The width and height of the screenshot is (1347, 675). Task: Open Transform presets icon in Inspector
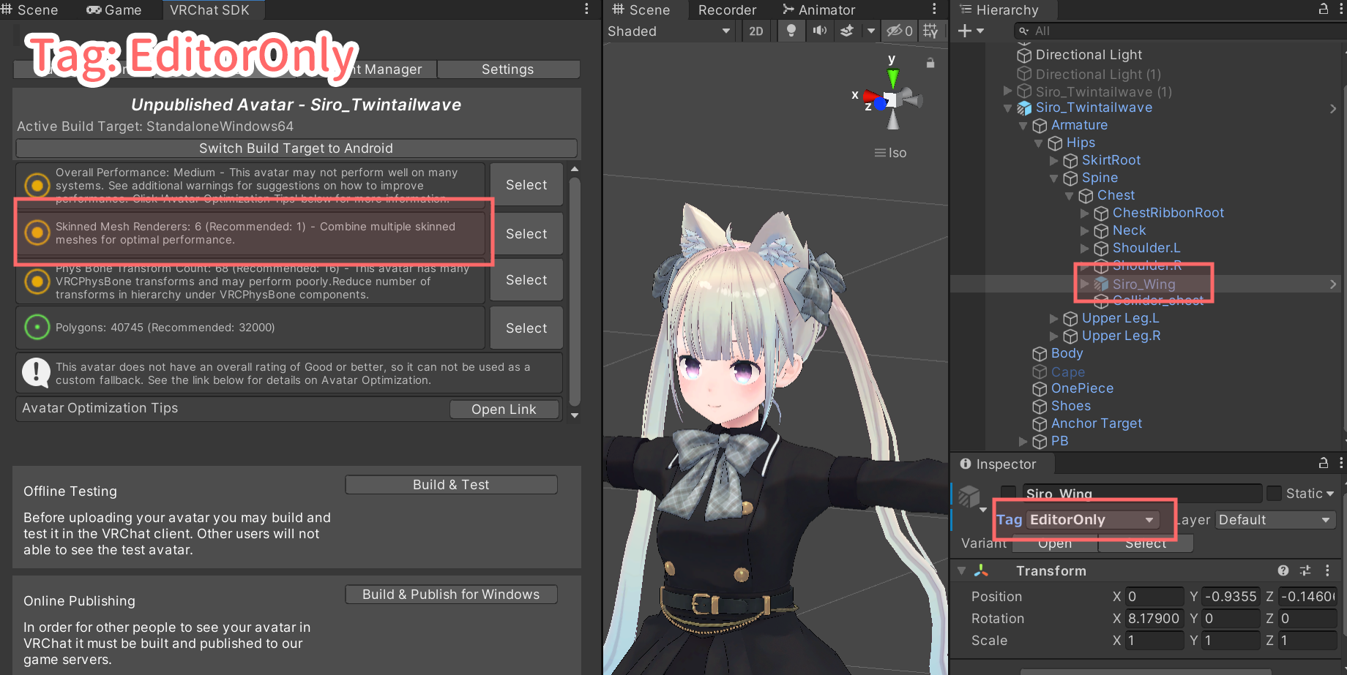coord(1305,570)
